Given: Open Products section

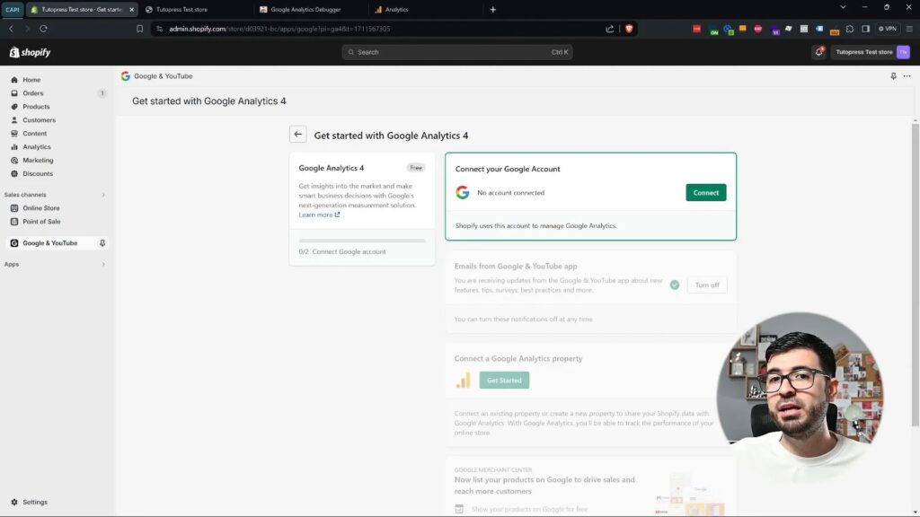Looking at the screenshot, I should coord(36,107).
